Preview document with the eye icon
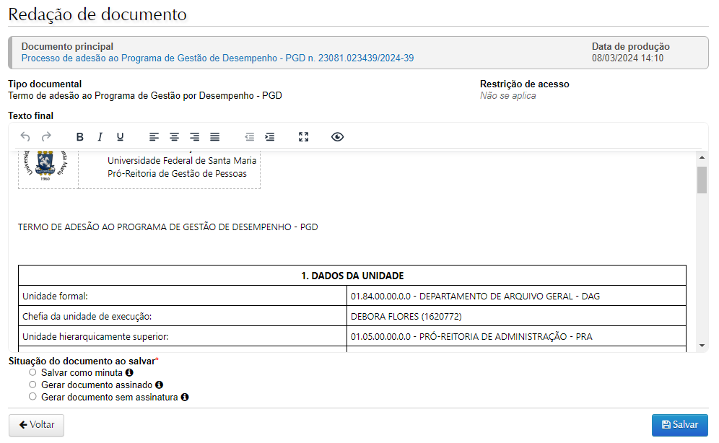This screenshot has height=443, width=719. pos(337,136)
